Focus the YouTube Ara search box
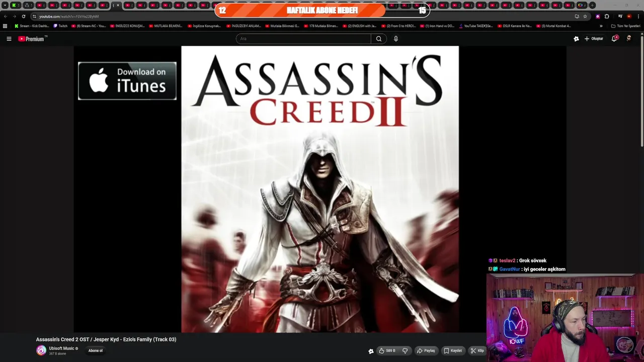The width and height of the screenshot is (644, 362). 303,39
